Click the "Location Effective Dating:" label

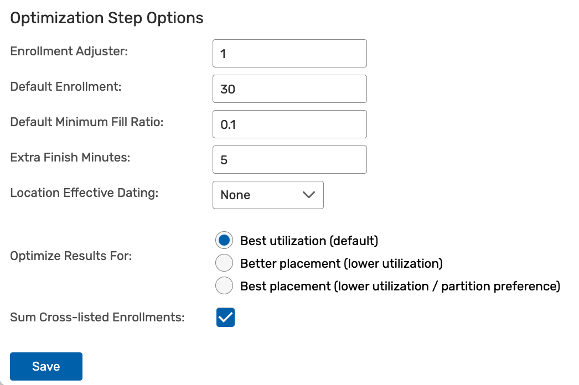(x=84, y=193)
